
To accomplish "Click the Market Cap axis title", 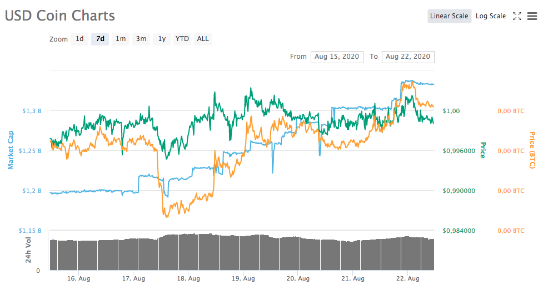I will pos(11,150).
